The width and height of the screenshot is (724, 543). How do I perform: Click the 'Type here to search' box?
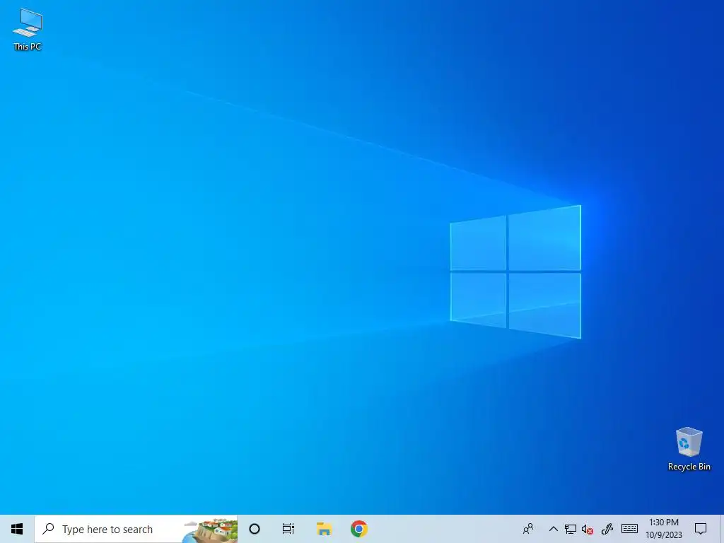[136, 529]
